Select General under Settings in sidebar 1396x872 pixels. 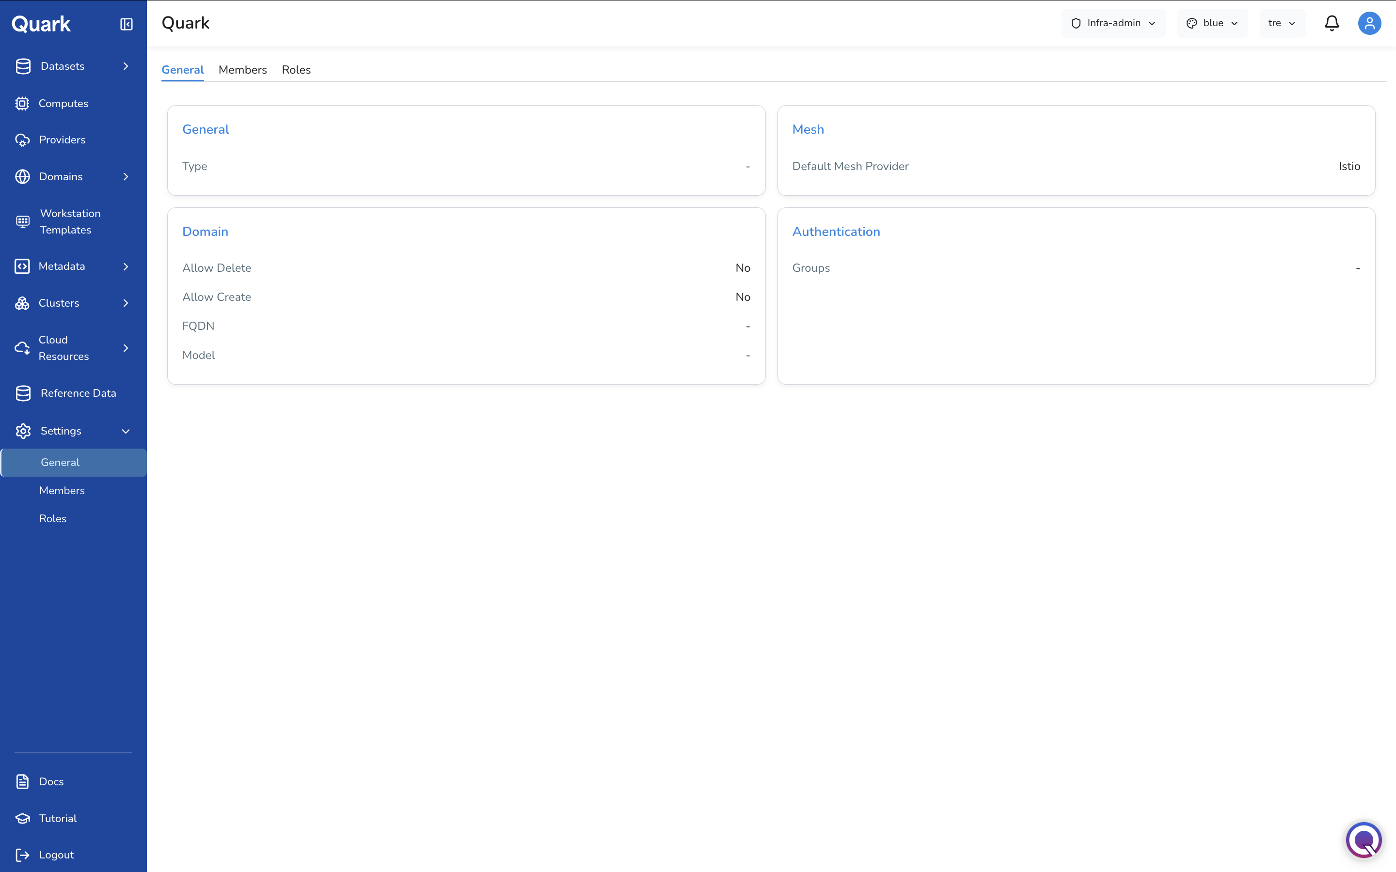(73, 463)
